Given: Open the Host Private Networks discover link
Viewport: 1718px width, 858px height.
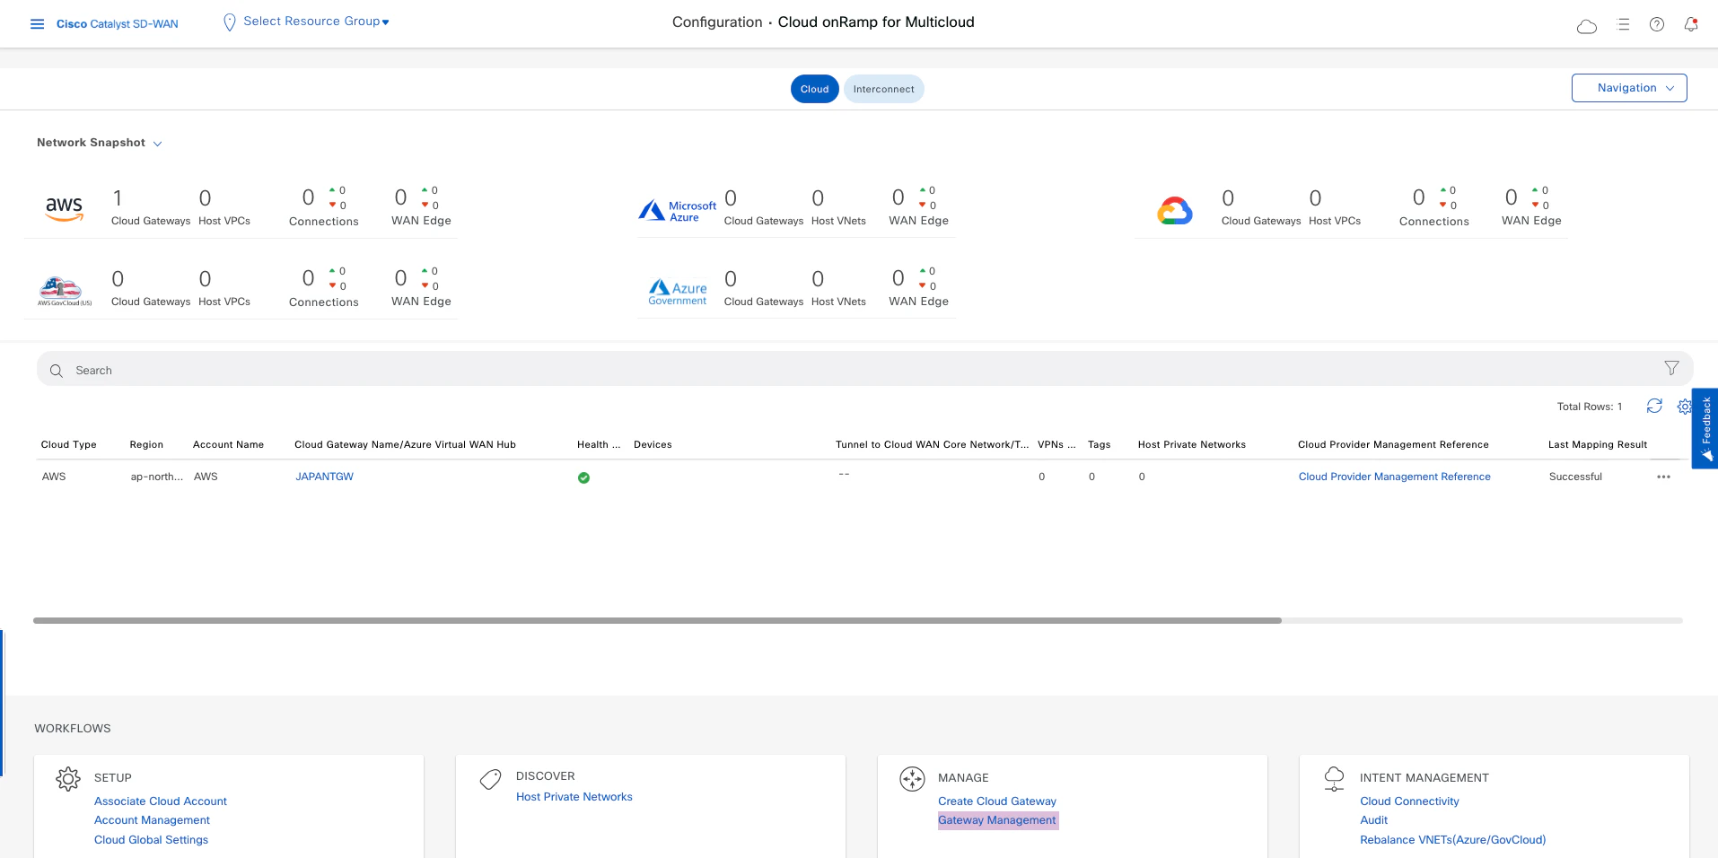Looking at the screenshot, I should 574,797.
